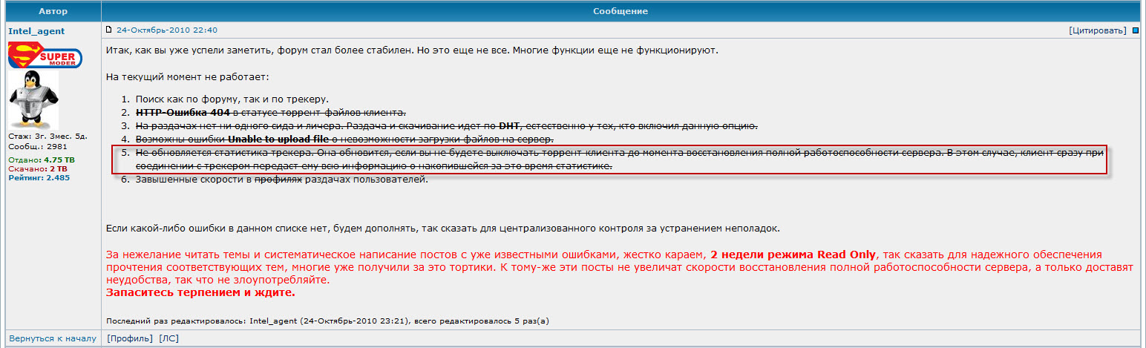
Task: Click the Отдано: 4.75 TB stat
Action: coord(42,160)
